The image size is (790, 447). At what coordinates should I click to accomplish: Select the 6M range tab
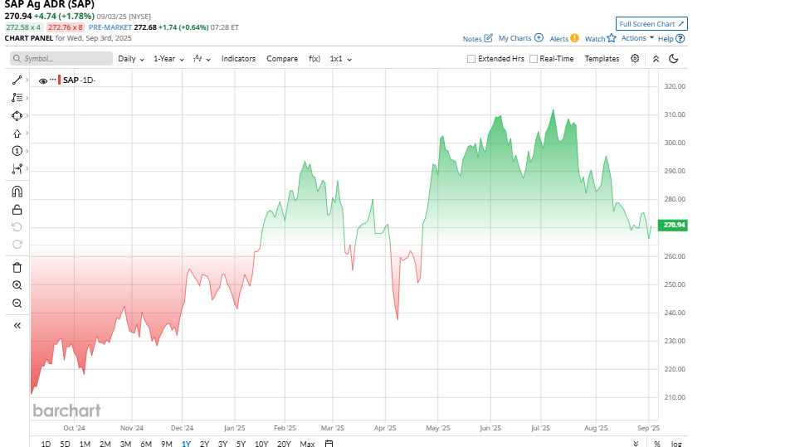point(145,444)
